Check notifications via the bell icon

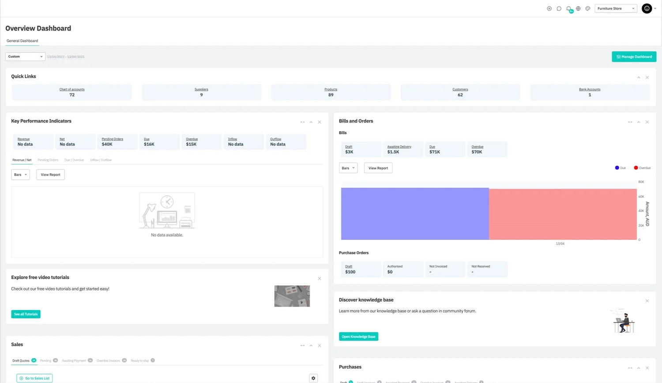click(568, 8)
